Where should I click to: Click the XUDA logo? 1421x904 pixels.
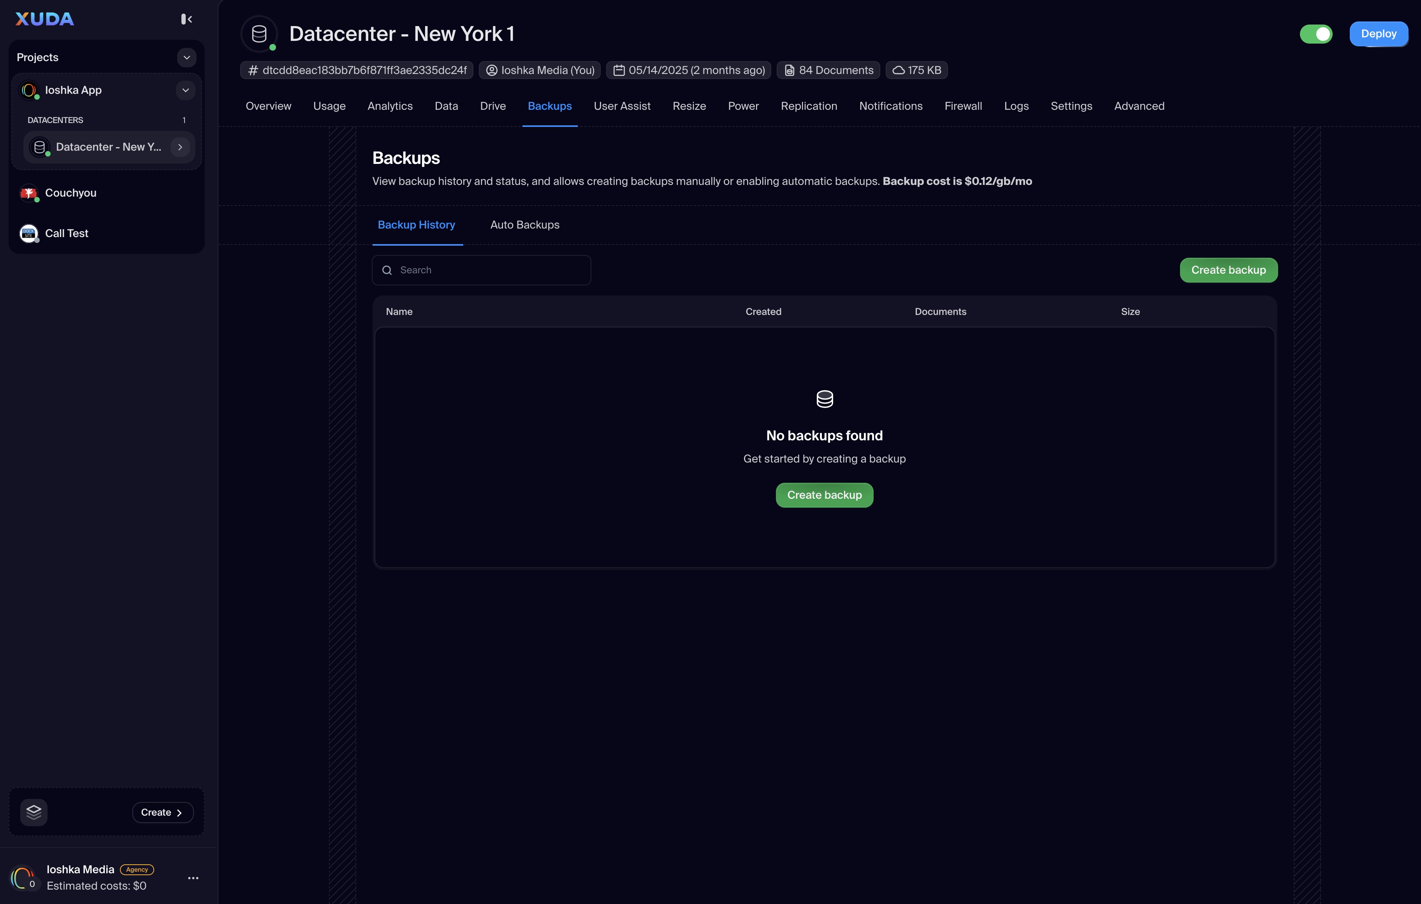45,19
